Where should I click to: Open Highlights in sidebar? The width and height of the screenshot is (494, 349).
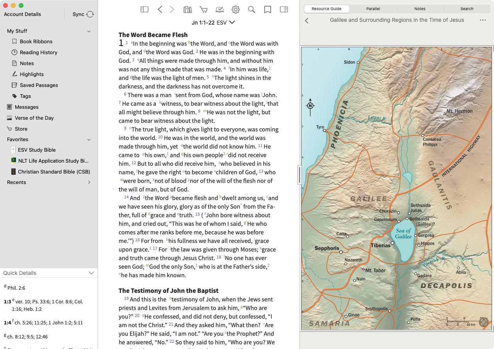coord(32,74)
